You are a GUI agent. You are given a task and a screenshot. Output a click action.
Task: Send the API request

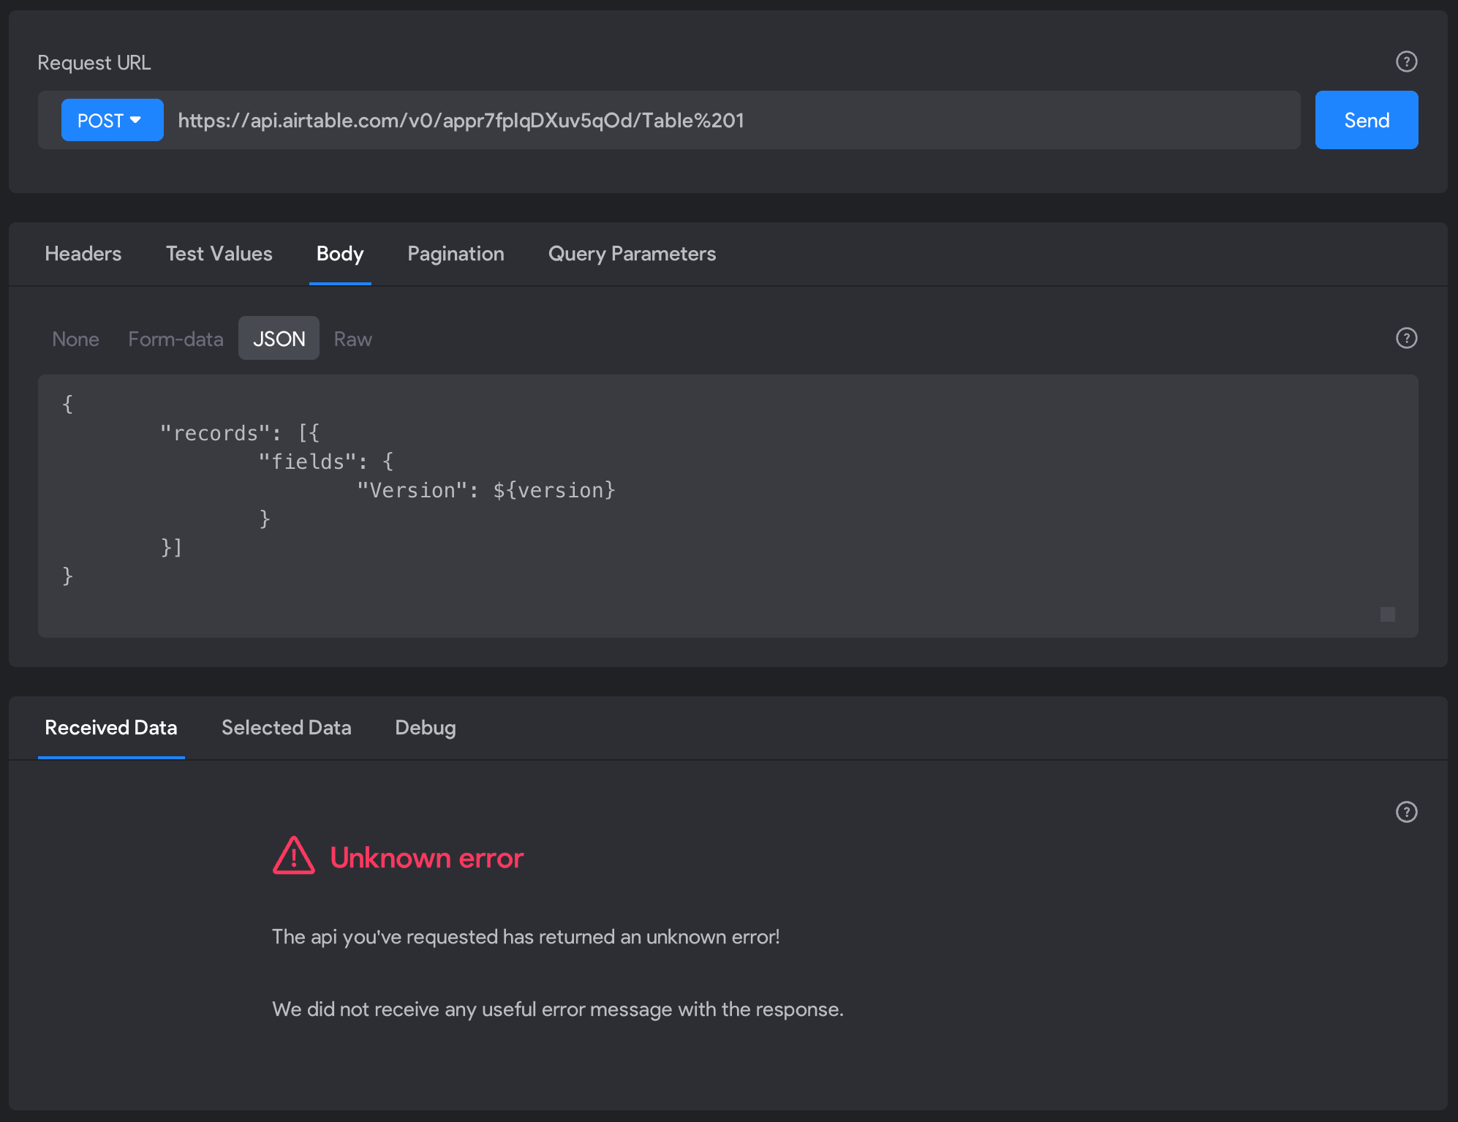(x=1366, y=120)
